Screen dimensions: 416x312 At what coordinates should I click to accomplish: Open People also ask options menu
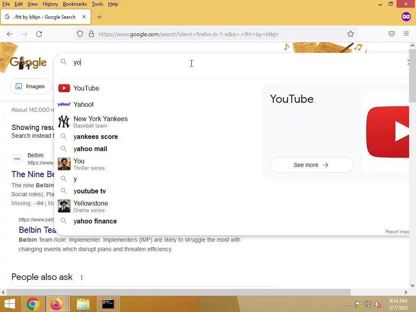81,277
